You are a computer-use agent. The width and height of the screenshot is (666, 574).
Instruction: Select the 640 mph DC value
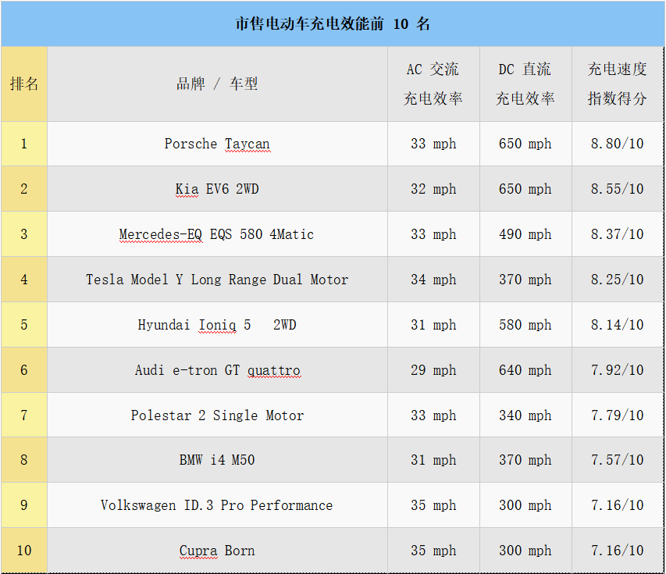click(525, 370)
